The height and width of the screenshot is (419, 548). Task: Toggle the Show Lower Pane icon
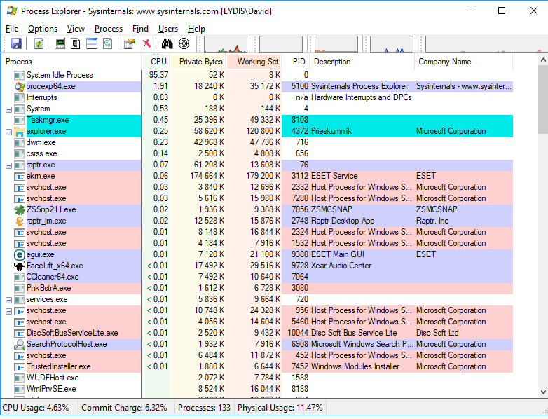tap(92, 43)
